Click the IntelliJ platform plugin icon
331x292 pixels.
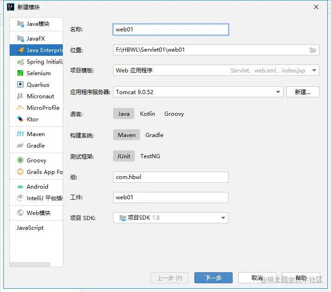click(20, 198)
